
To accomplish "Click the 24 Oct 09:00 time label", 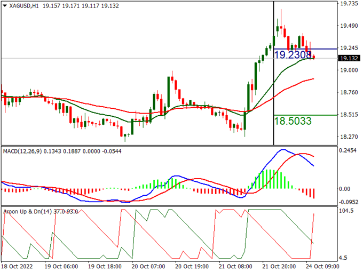I will [322, 267].
